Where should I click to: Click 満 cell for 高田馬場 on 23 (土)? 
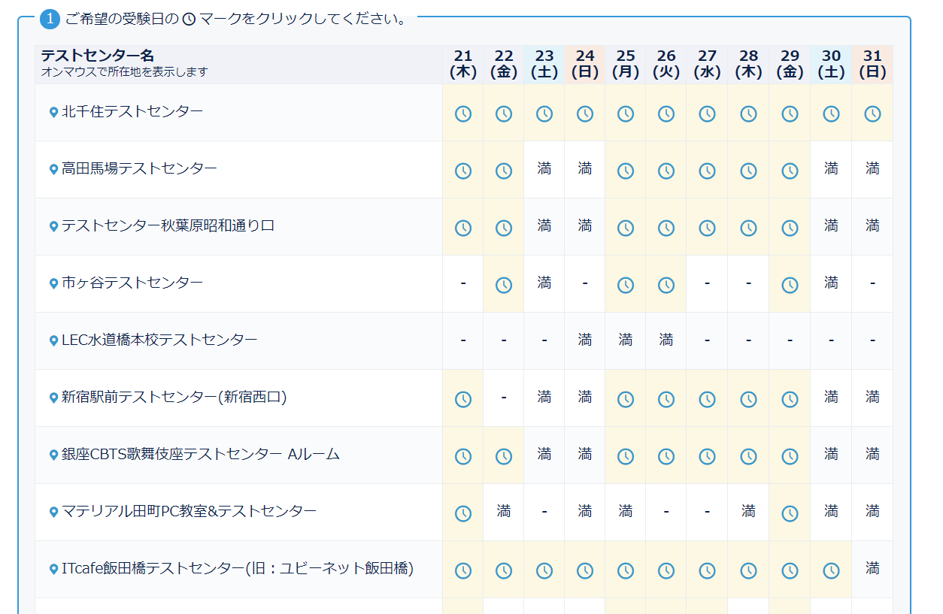pos(544,169)
